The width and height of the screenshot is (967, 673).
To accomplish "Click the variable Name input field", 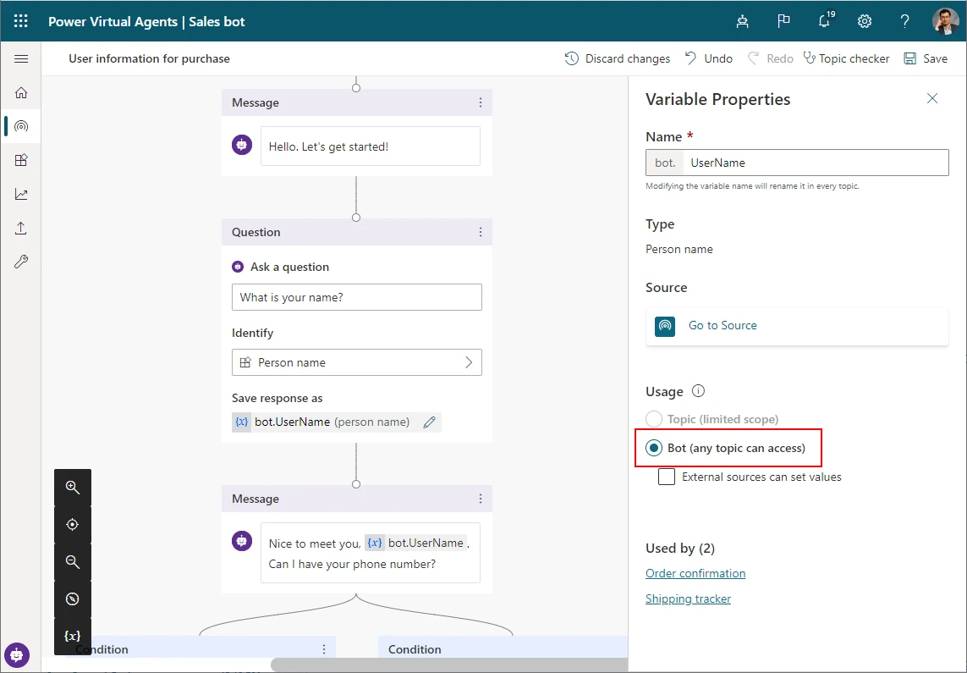I will click(815, 163).
